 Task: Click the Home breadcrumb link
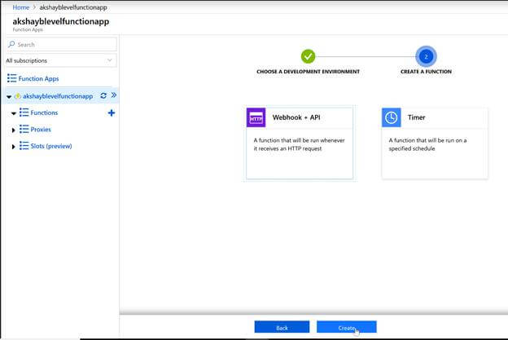tap(20, 7)
